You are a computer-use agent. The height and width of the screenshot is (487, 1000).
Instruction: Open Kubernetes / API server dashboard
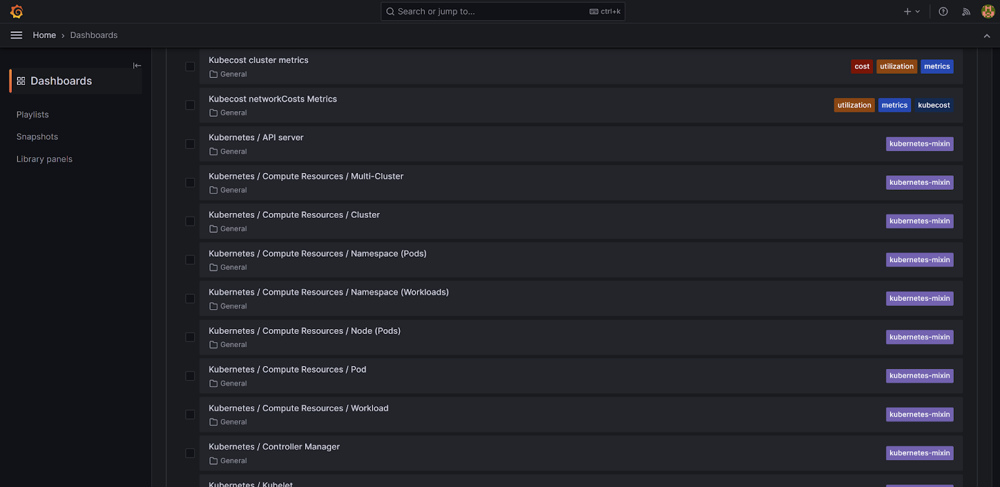point(256,137)
